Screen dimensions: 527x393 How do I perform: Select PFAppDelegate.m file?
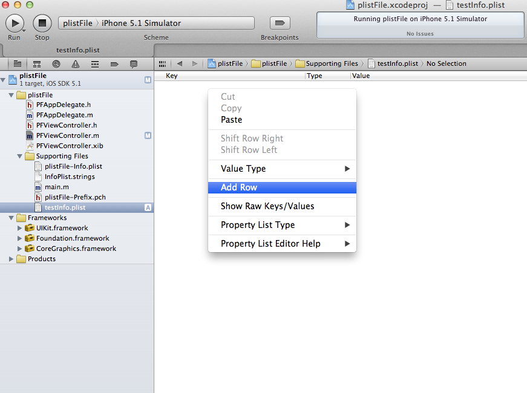(65, 115)
